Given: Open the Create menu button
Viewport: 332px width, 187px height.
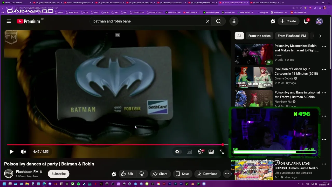Looking at the screenshot, I should [x=288, y=21].
